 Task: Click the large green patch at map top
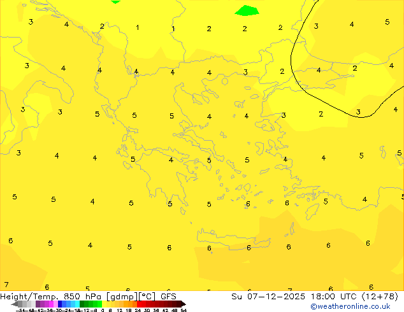(247, 10)
